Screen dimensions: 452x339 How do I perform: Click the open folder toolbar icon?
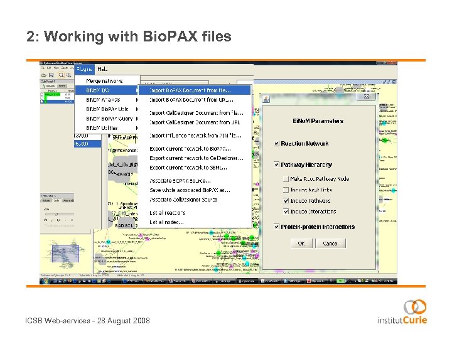pyautogui.click(x=44, y=75)
